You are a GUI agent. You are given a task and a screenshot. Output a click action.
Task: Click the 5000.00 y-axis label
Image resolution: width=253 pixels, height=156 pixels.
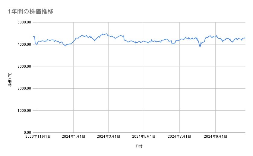pyautogui.click(x=24, y=22)
